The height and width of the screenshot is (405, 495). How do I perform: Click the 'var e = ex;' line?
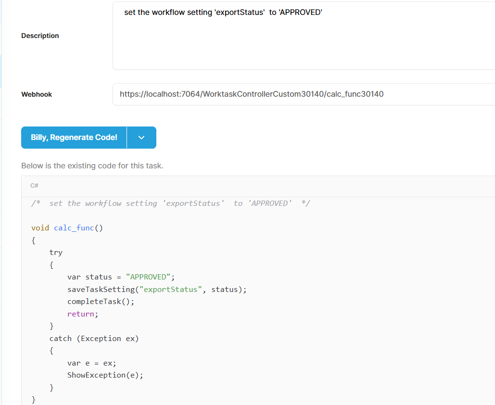click(x=92, y=363)
